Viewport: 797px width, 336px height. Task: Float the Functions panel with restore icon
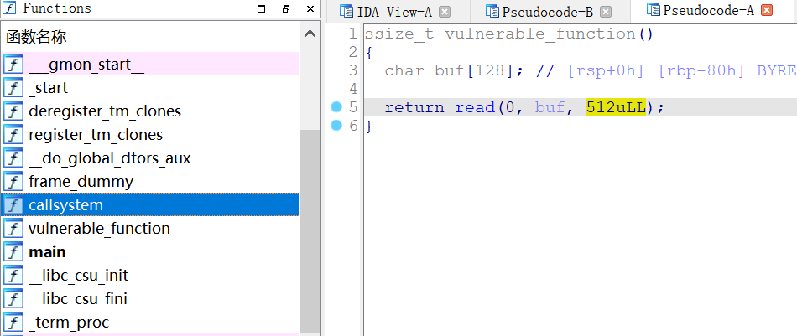(x=286, y=9)
